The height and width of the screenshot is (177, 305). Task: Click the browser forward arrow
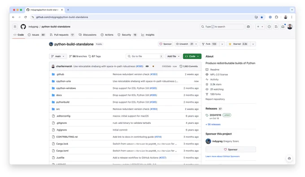tap(19, 17)
